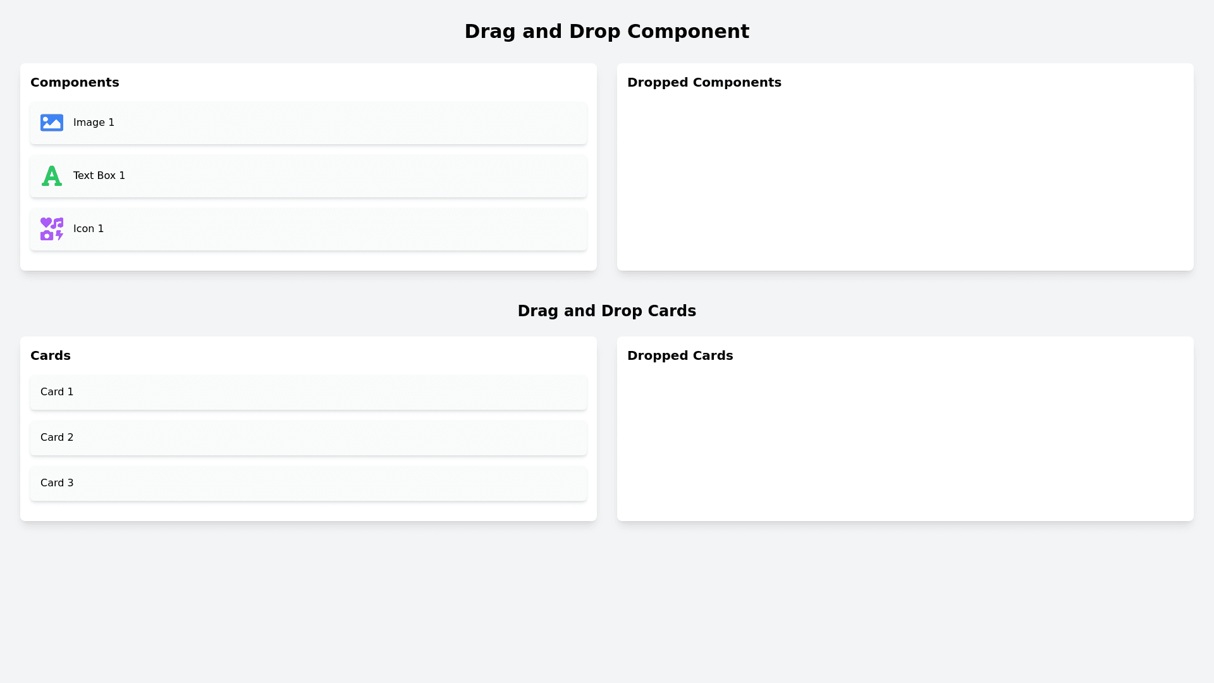Click the empty Dropped Cards drop area

(905, 443)
